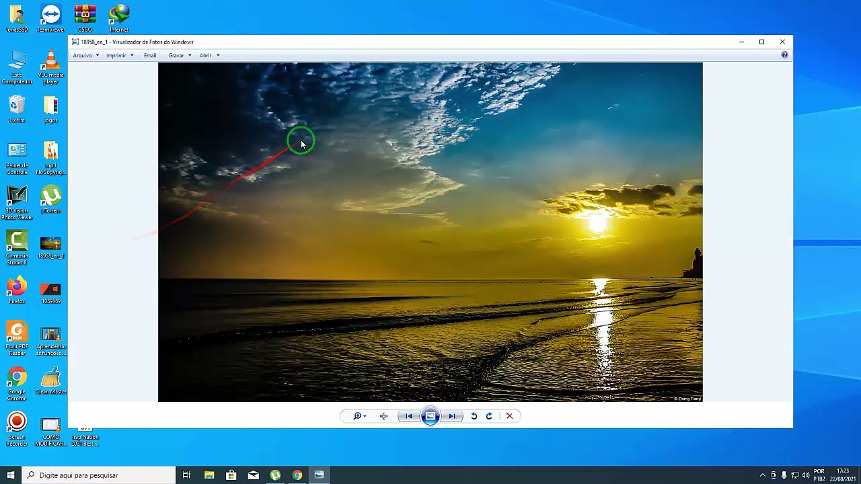Open Google Chrome from the taskbar
Viewport: 861px width, 484px height.
(297, 475)
